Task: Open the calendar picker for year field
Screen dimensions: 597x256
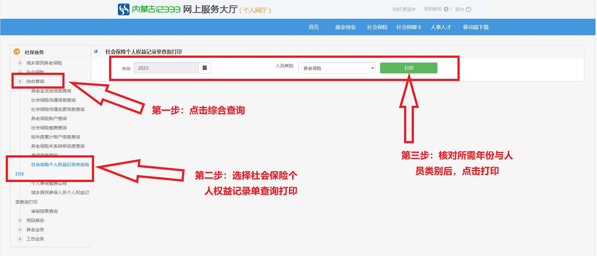Action: [x=205, y=68]
